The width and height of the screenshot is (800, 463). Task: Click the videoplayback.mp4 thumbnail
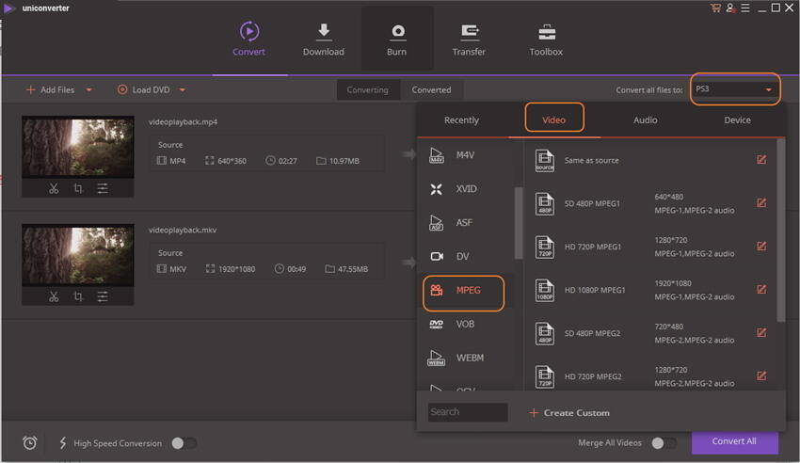pos(77,147)
